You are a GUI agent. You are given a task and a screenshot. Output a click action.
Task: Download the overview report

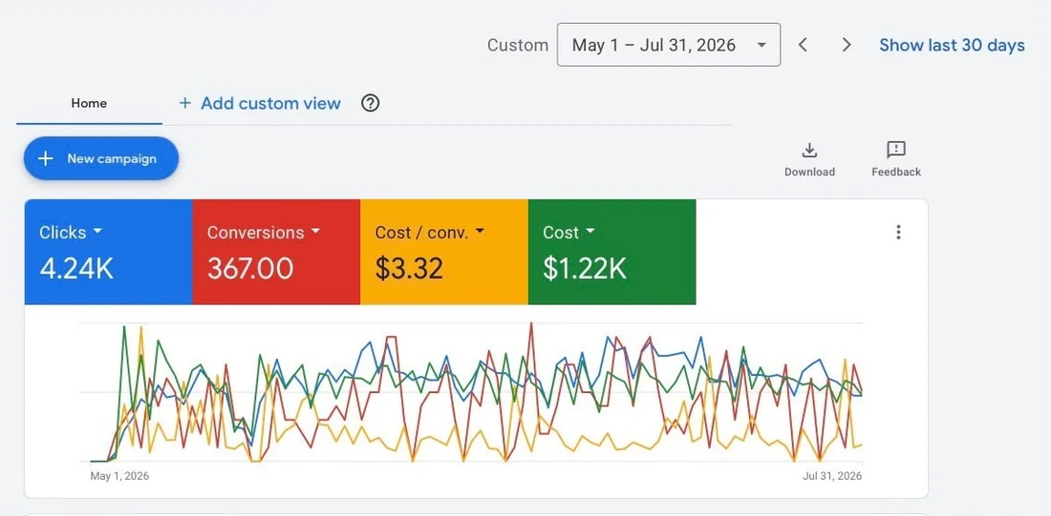(x=809, y=160)
